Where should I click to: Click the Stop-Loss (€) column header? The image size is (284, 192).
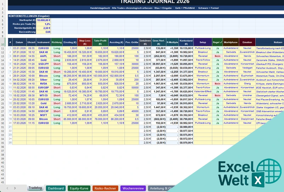click(x=85, y=42)
